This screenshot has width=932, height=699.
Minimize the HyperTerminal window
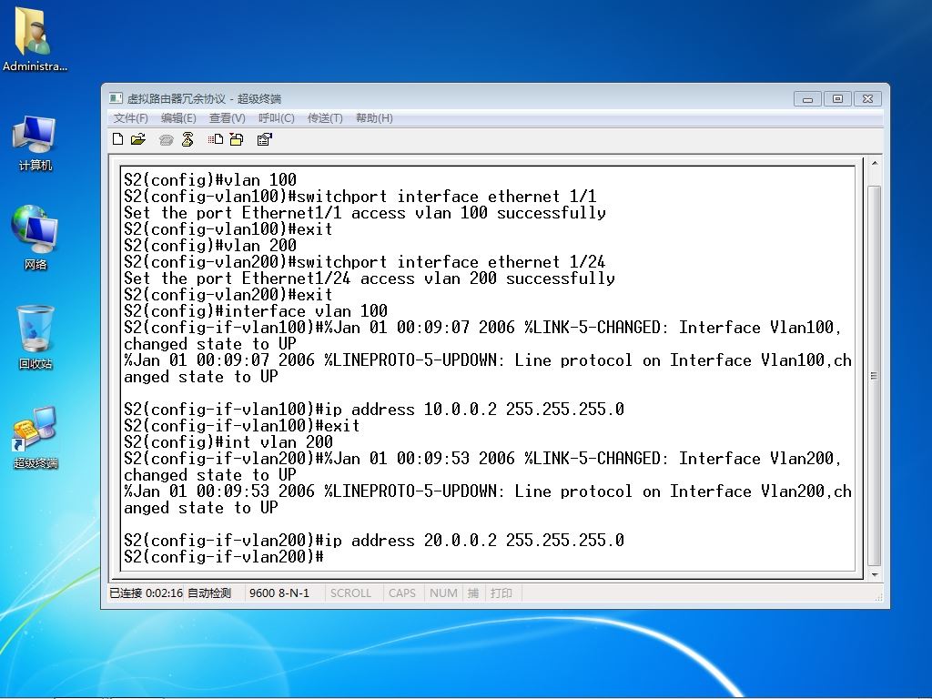(807, 98)
